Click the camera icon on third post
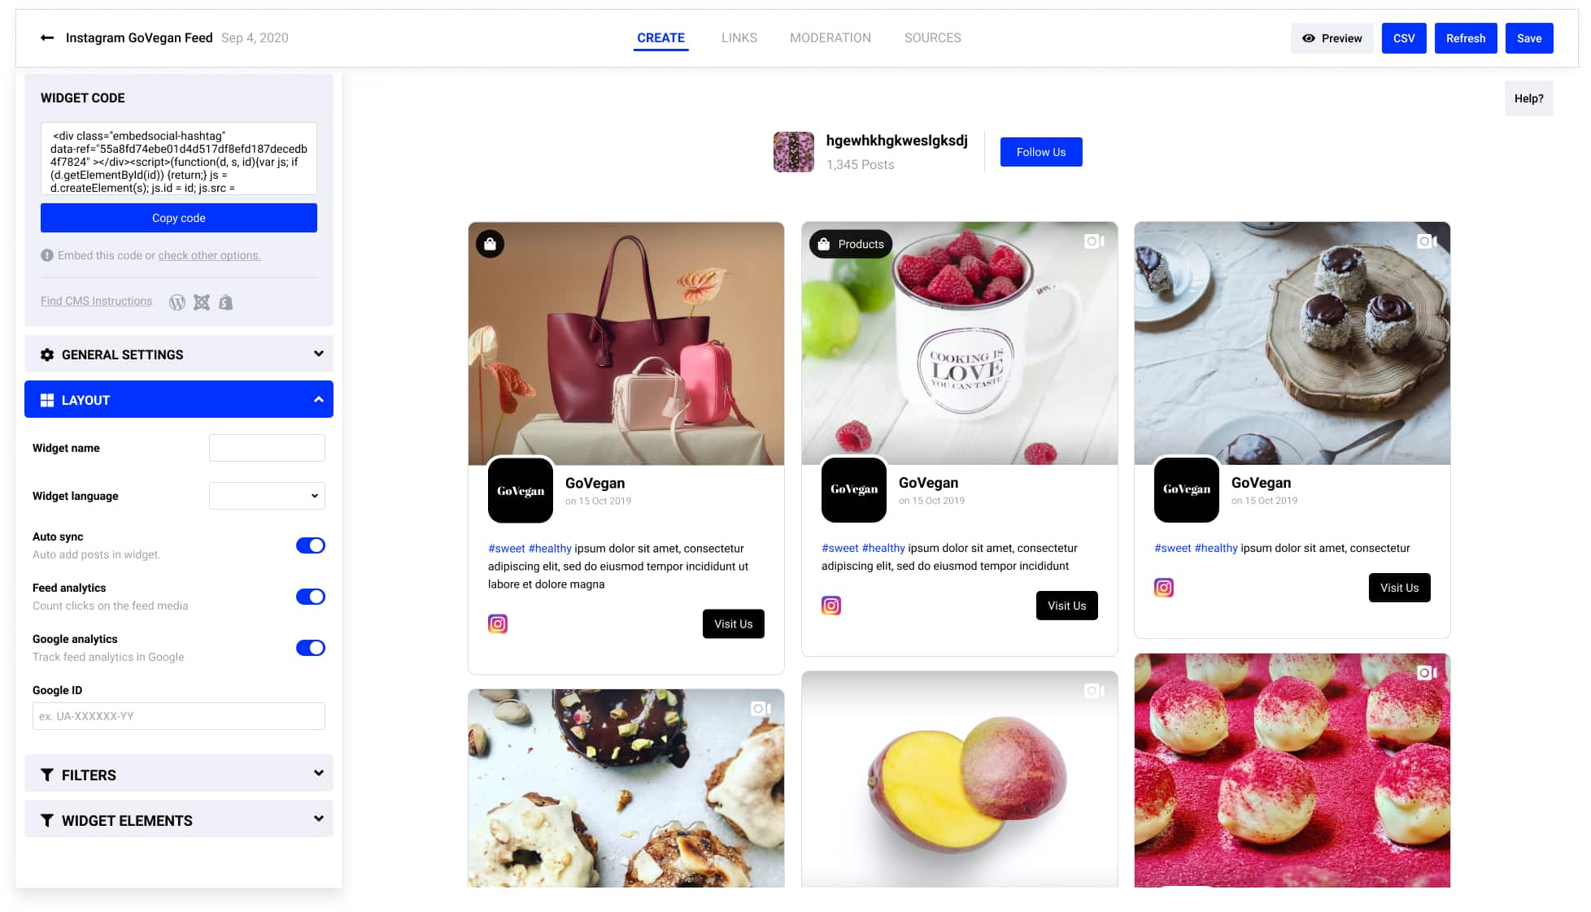The height and width of the screenshot is (912, 1591). [x=1427, y=242]
